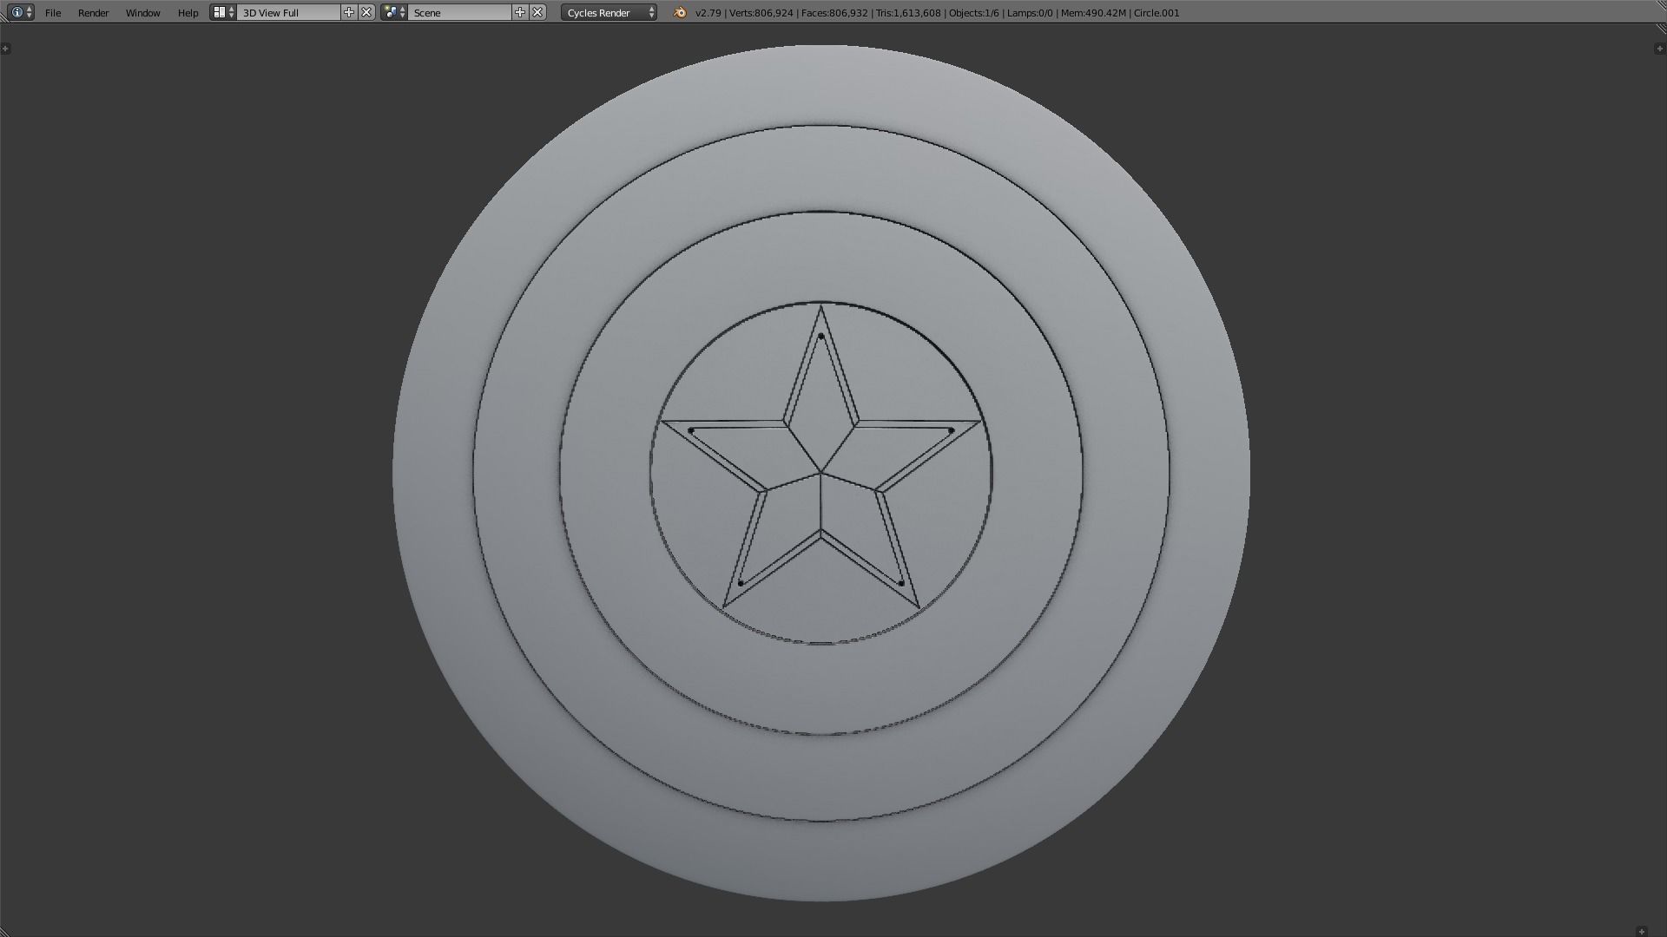Delete the '3D View Full' screen layout
The width and height of the screenshot is (1667, 937).
(366, 12)
